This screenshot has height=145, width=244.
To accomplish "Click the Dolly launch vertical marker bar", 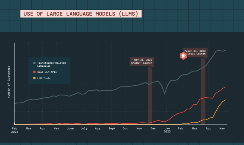I will pyautogui.click(x=203, y=91).
